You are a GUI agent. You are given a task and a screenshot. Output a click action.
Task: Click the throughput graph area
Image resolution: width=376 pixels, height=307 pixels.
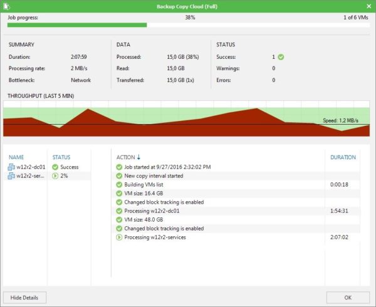pyautogui.click(x=186, y=118)
